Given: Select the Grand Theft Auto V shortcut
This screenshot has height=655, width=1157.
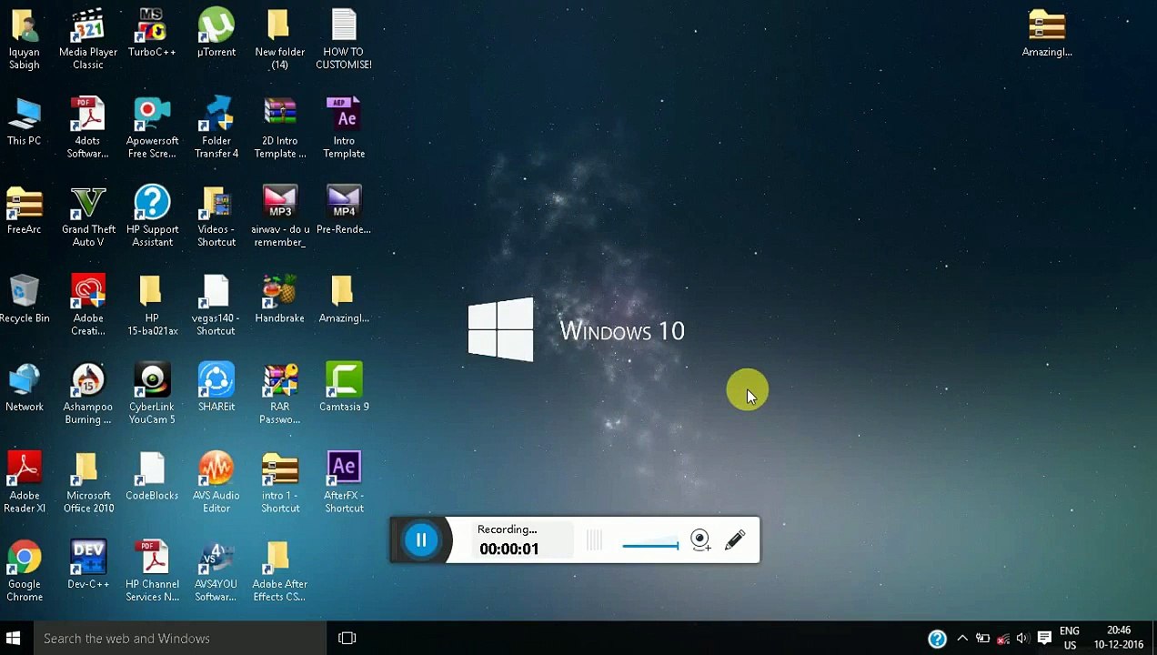Looking at the screenshot, I should coord(88,217).
